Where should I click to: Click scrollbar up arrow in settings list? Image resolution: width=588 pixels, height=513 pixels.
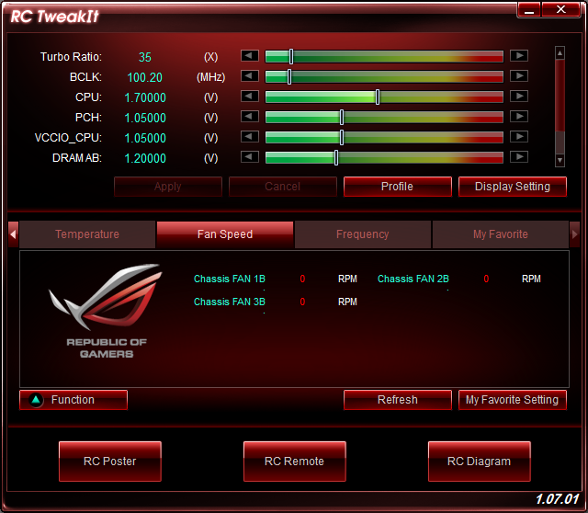(560, 53)
